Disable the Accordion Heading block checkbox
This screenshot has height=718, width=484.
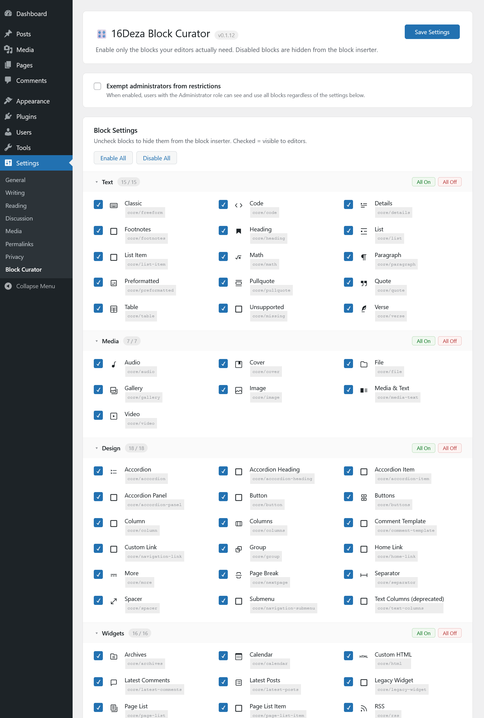pos(223,471)
